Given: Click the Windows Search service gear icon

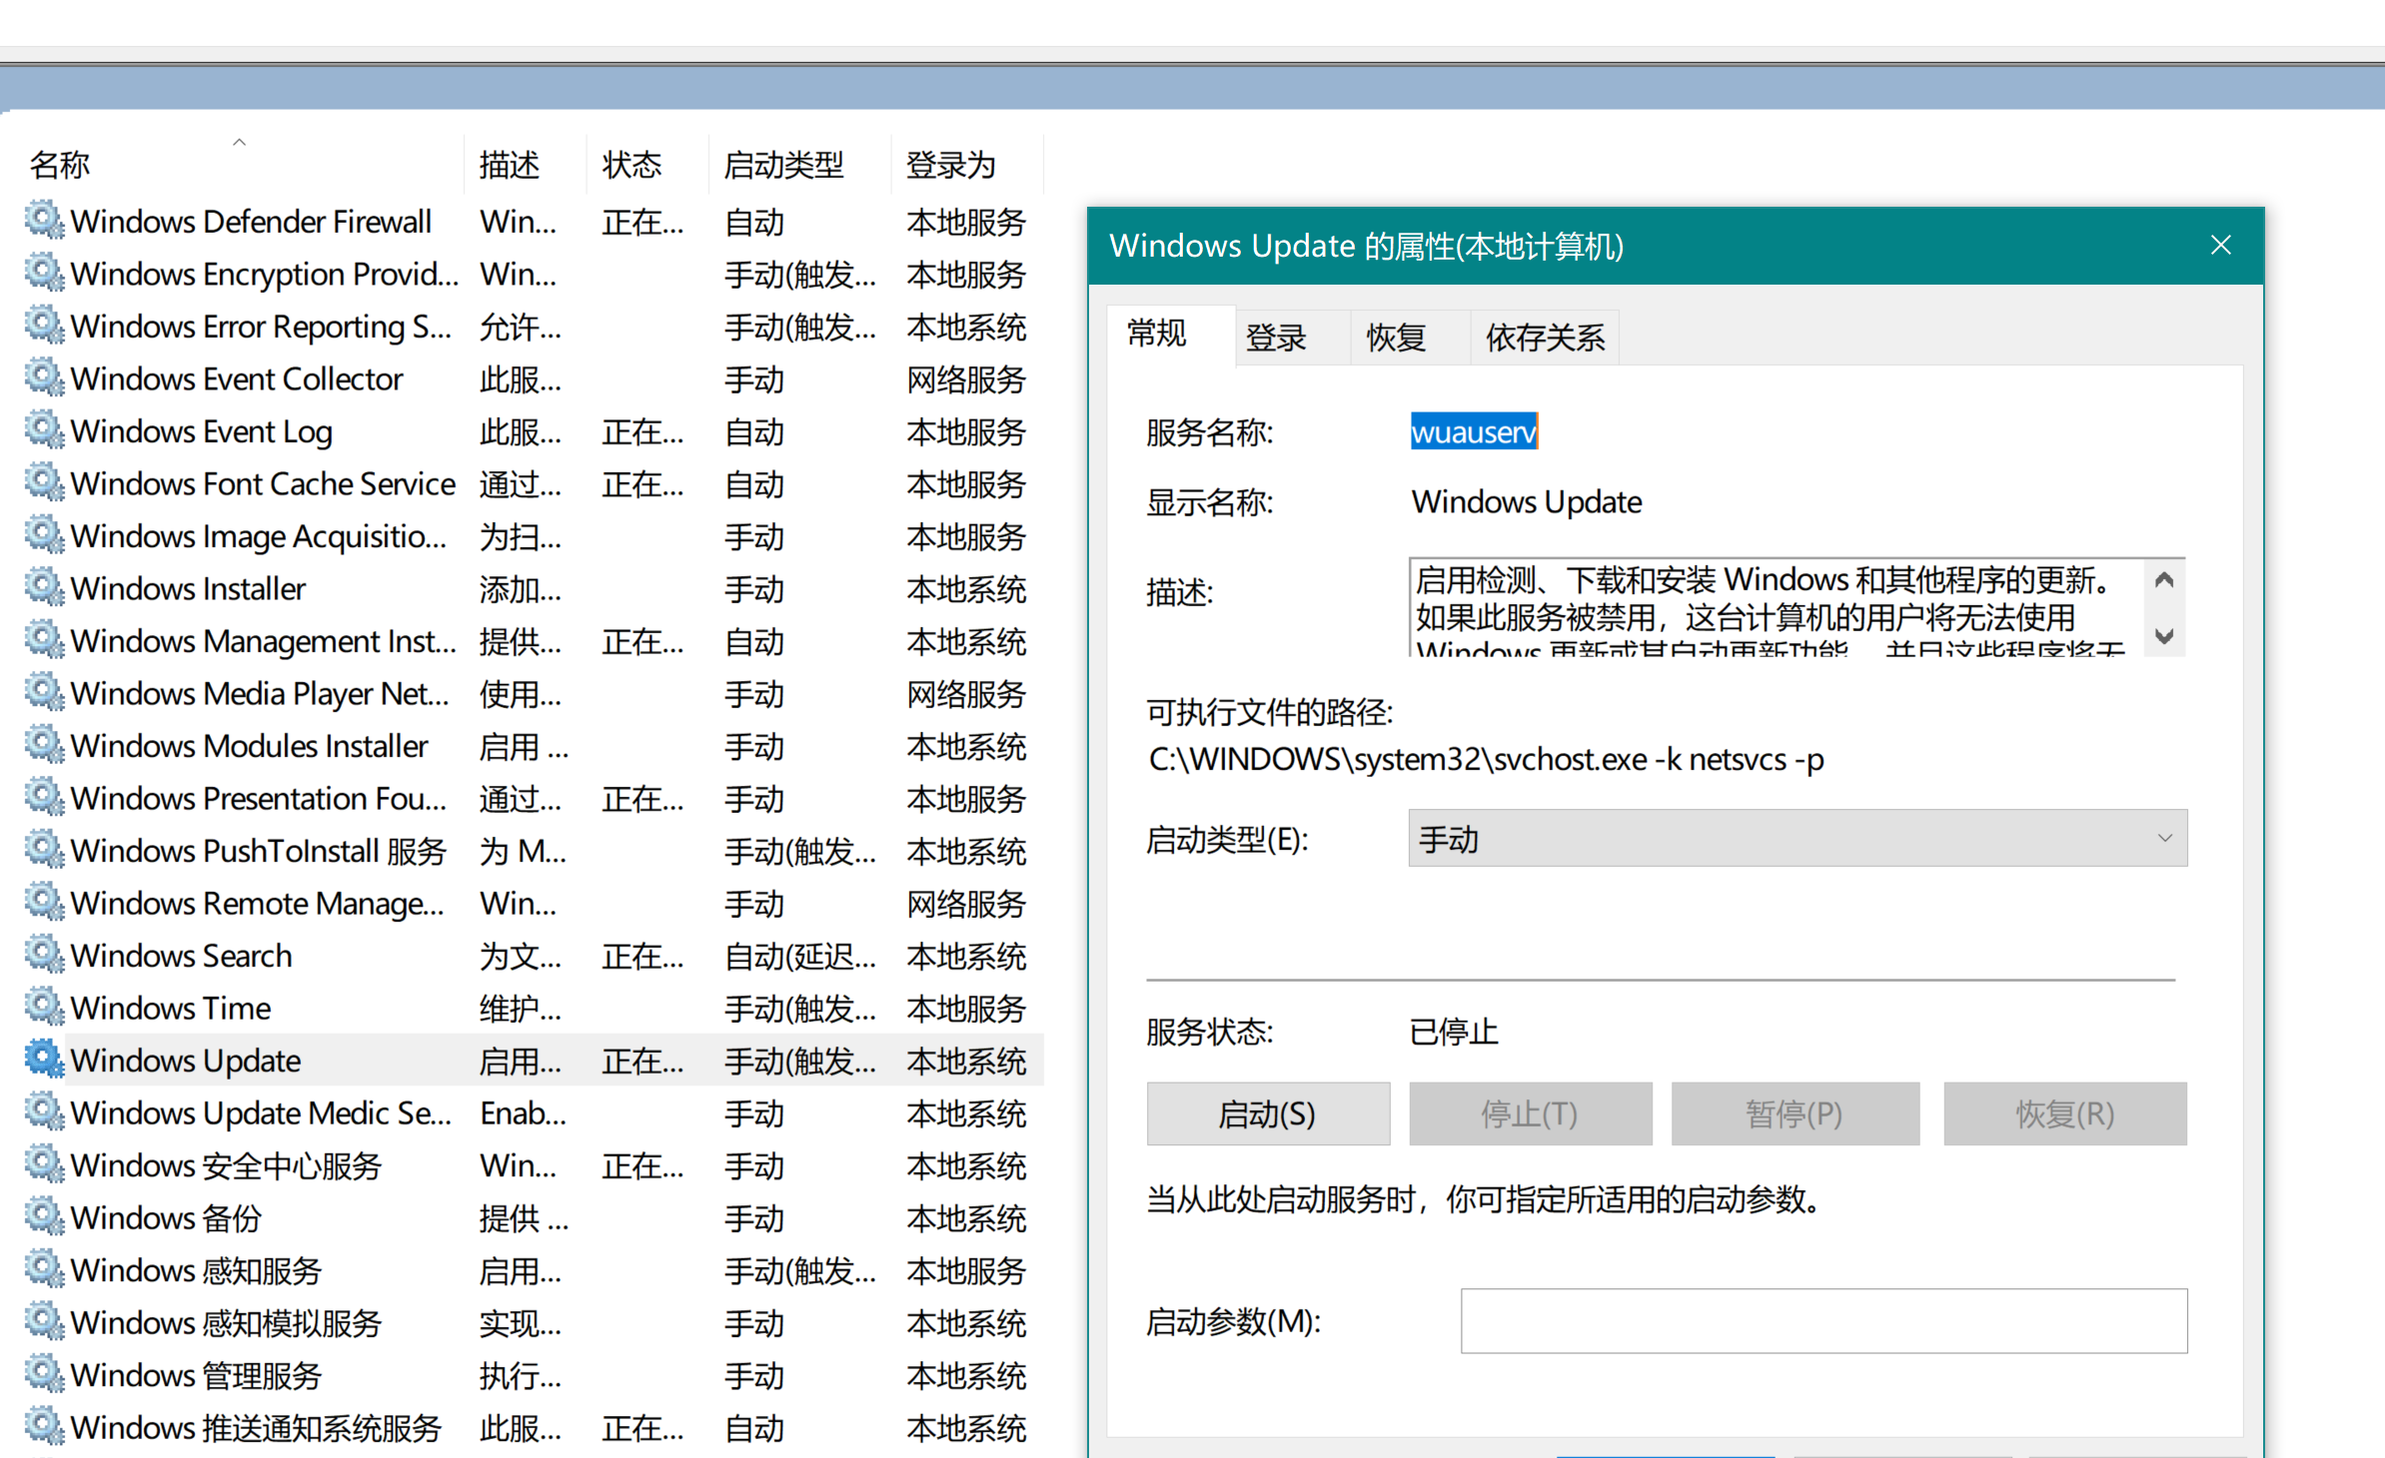Looking at the screenshot, I should (x=44, y=954).
